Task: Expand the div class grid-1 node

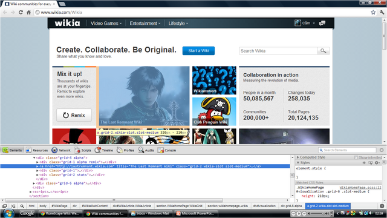Action: (x=37, y=171)
